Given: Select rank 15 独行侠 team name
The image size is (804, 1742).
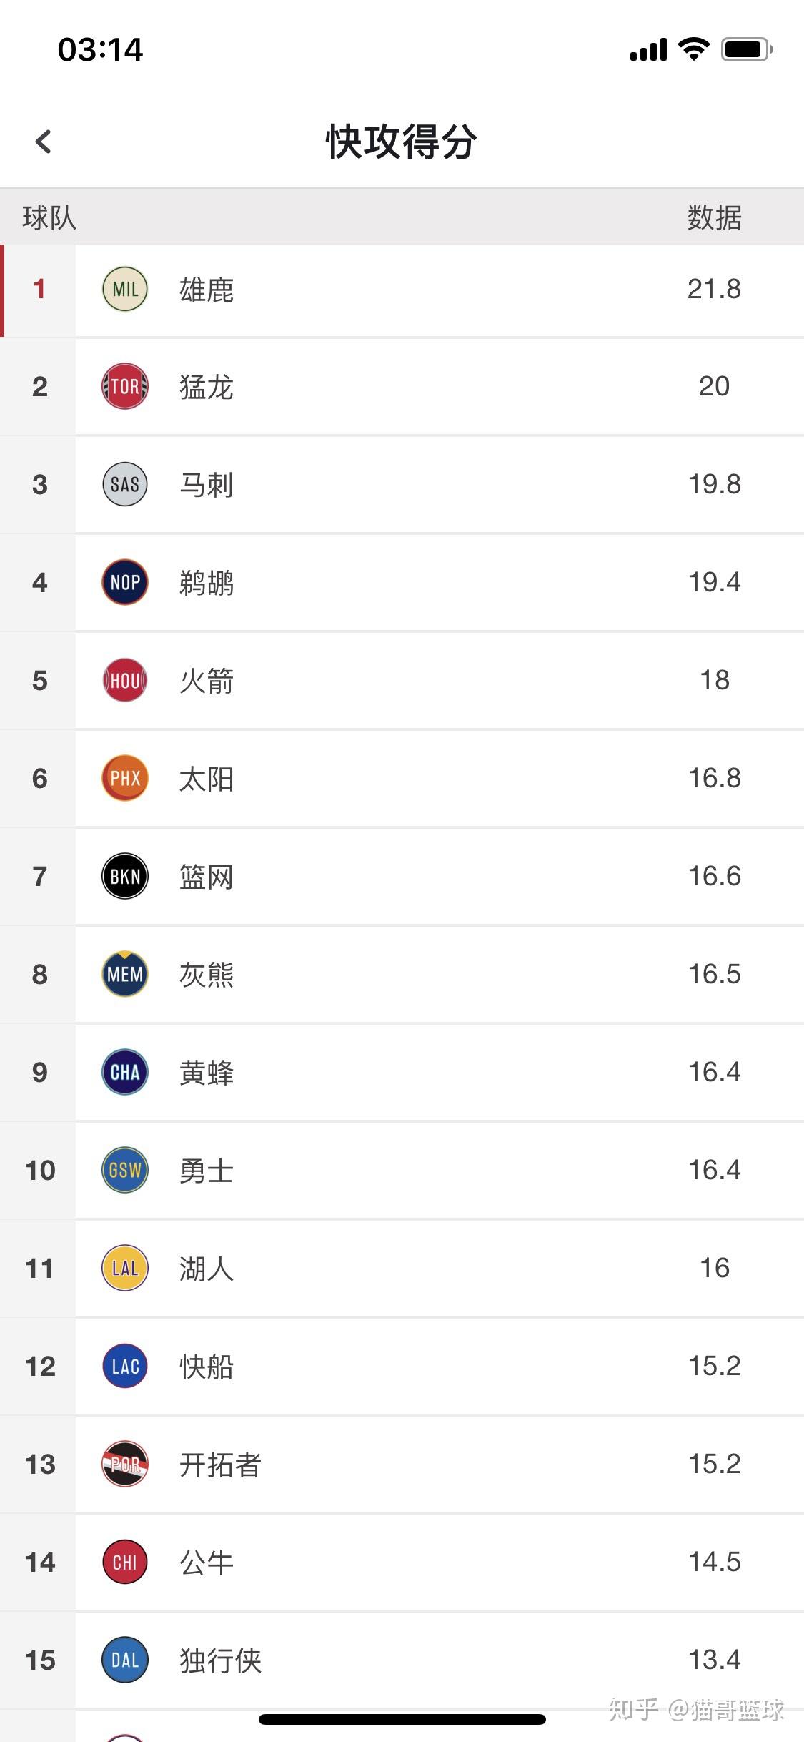Looking at the screenshot, I should tap(220, 1660).
